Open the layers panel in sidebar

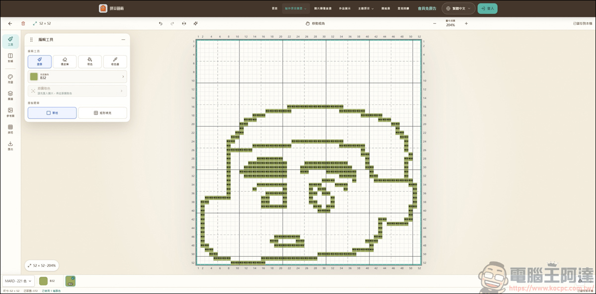(10, 95)
